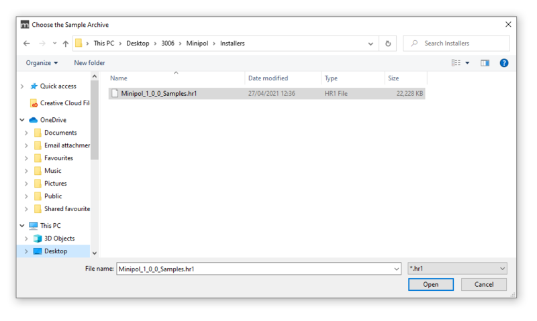Toggle the preview pane

click(485, 63)
